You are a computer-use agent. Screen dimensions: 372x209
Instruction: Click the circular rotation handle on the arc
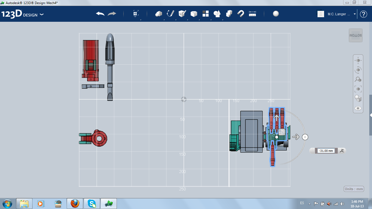click(x=305, y=137)
